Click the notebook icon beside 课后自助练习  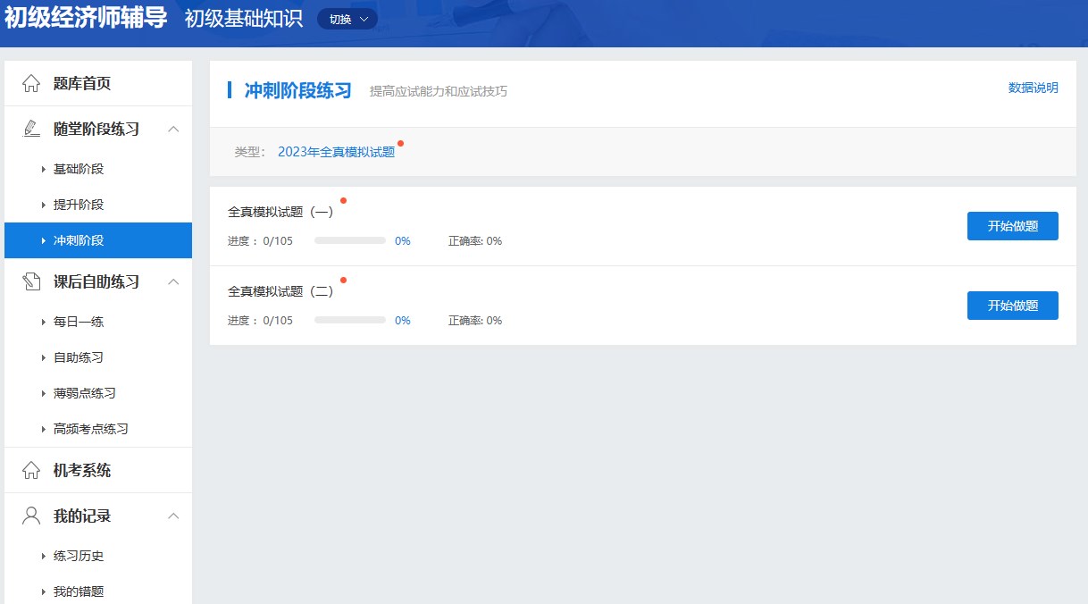[x=31, y=281]
